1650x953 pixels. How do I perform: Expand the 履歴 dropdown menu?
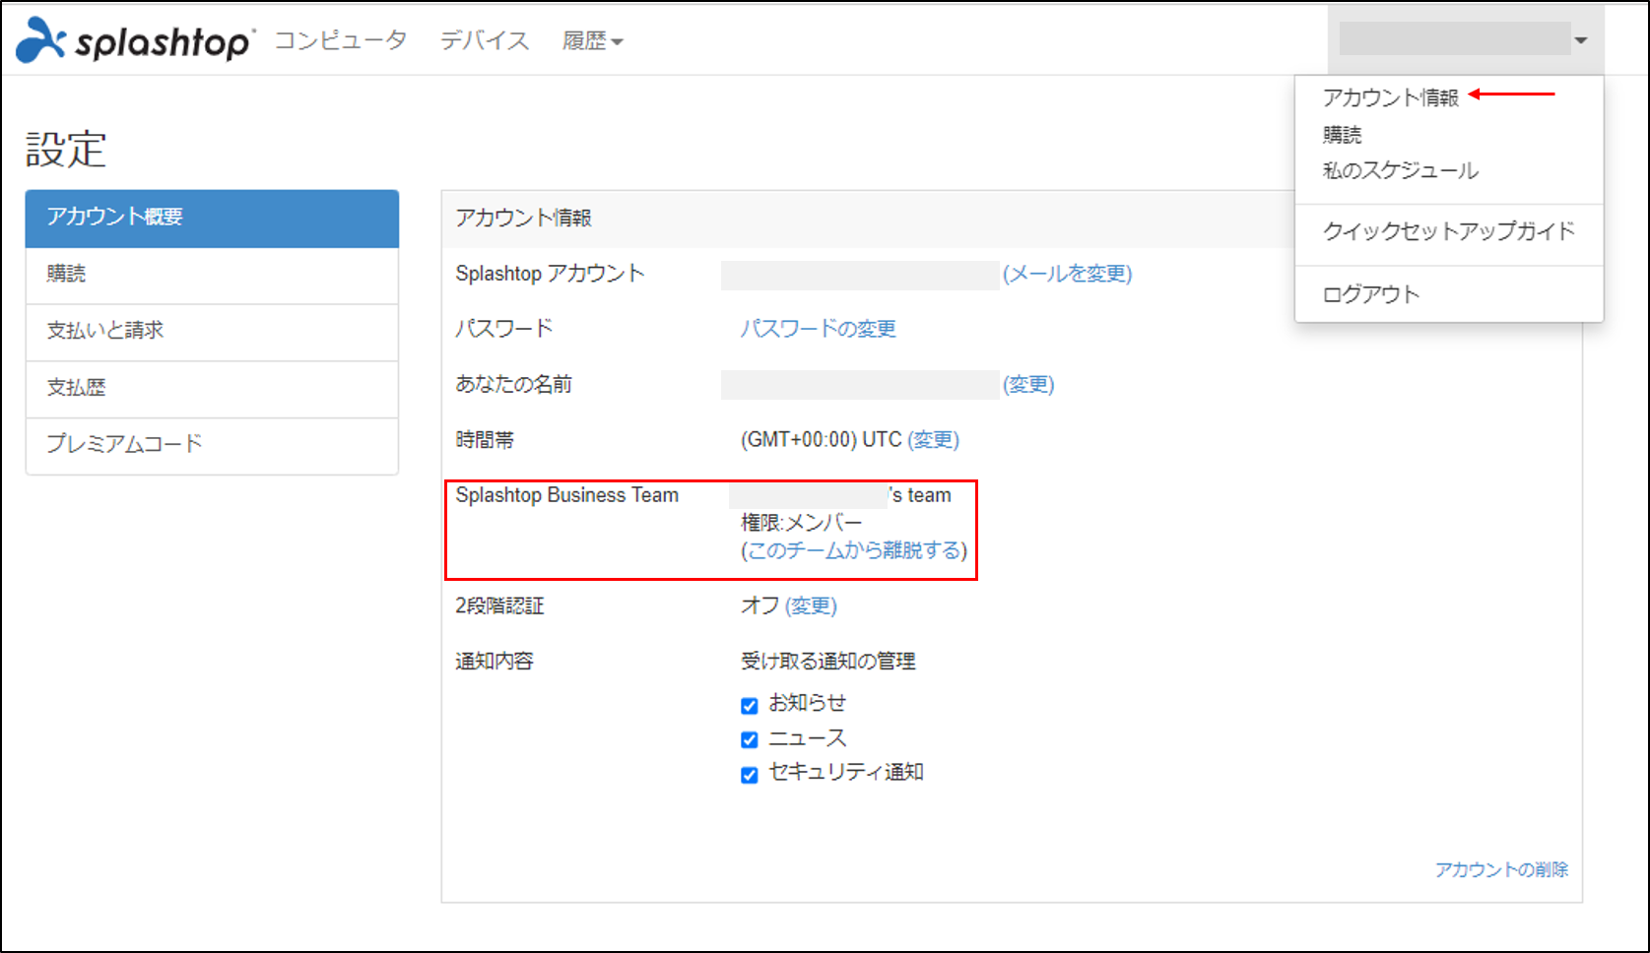pyautogui.click(x=592, y=40)
